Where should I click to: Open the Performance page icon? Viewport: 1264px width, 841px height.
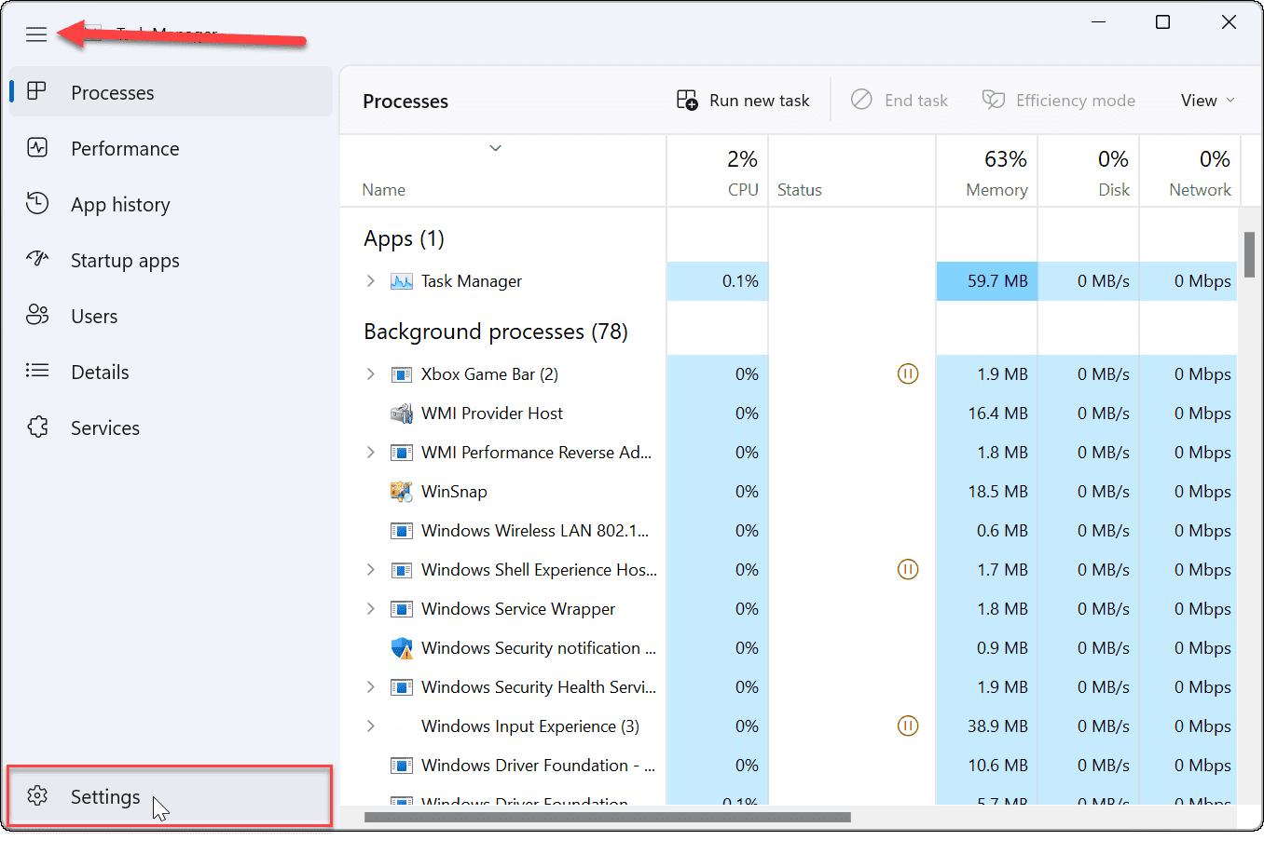coord(37,148)
